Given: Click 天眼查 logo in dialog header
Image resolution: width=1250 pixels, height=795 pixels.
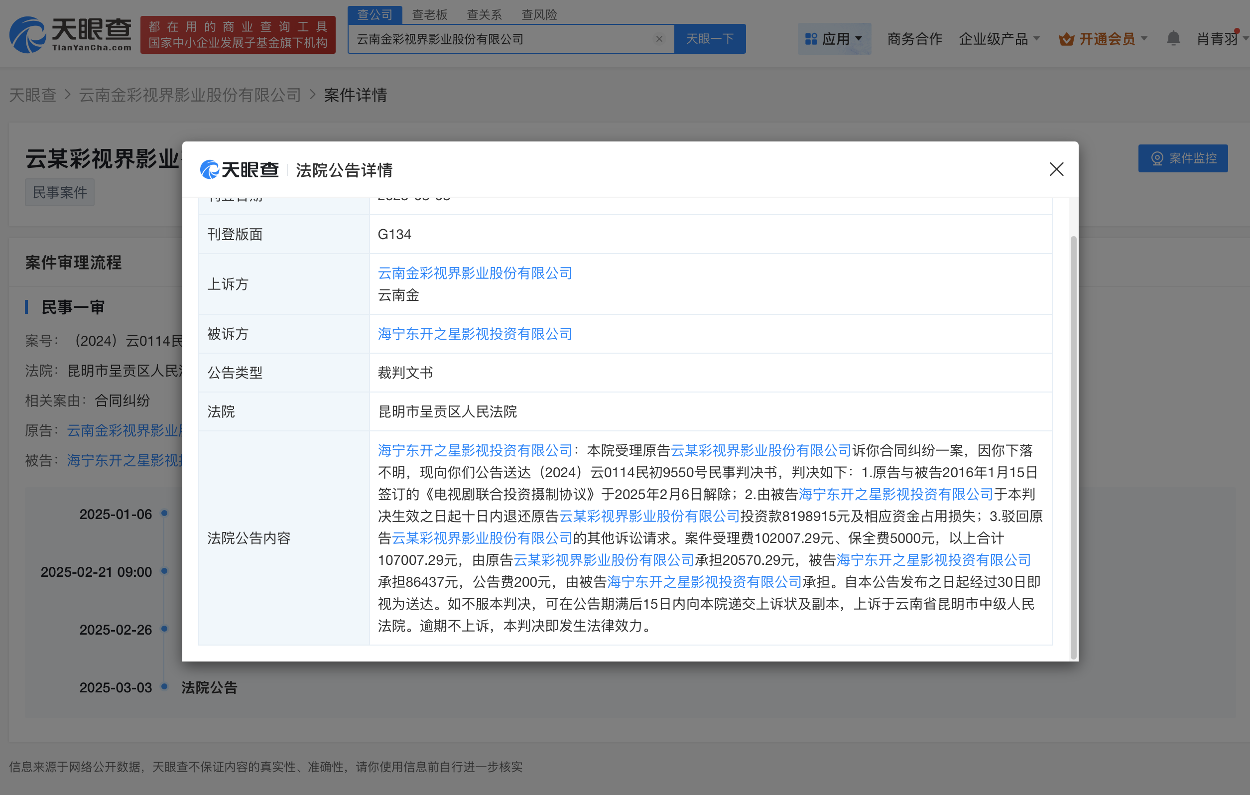Looking at the screenshot, I should click(x=240, y=170).
